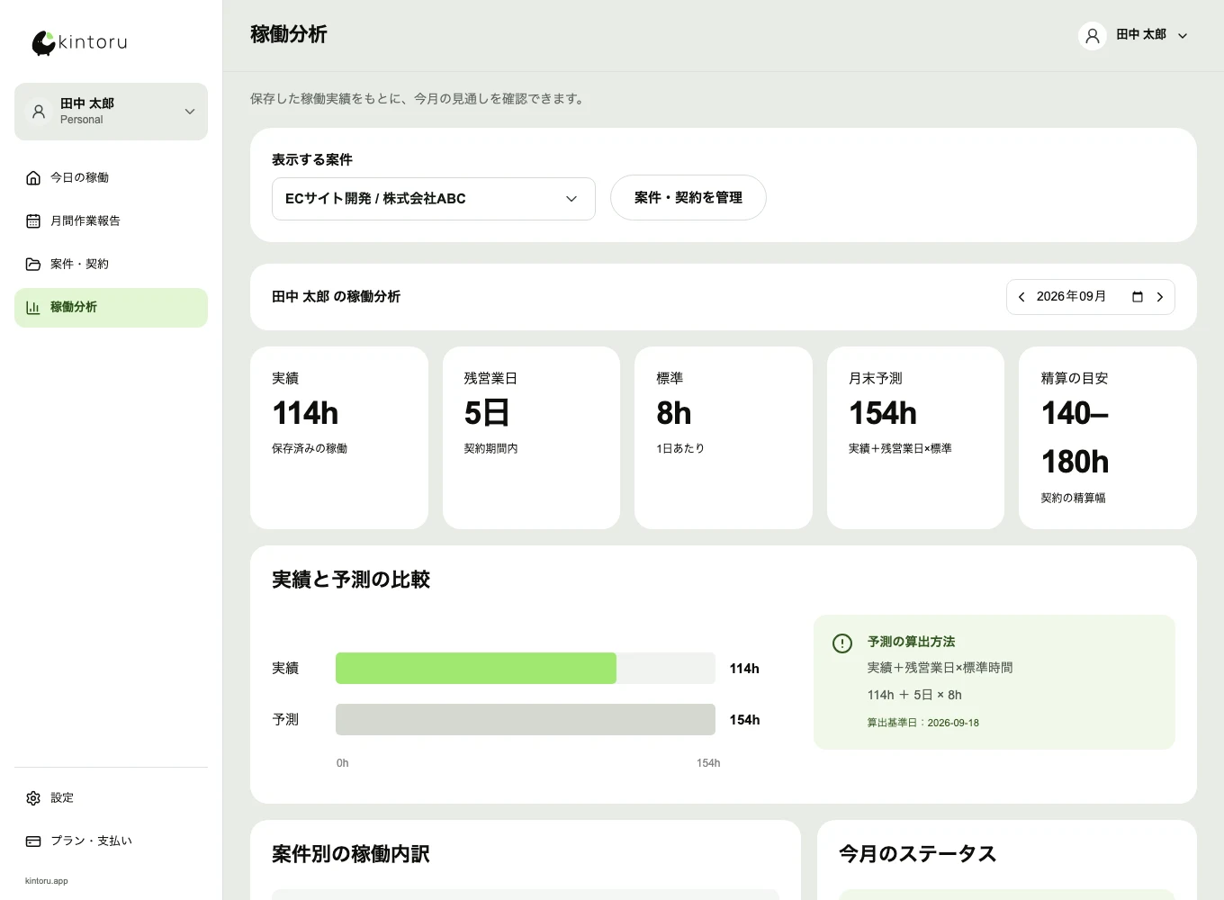Viewport: 1224px width, 900px height.
Task: Click the kintoru logo
Action: click(x=79, y=42)
